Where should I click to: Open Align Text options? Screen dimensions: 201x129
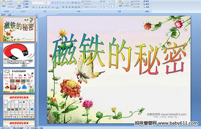(x=87, y=4)
